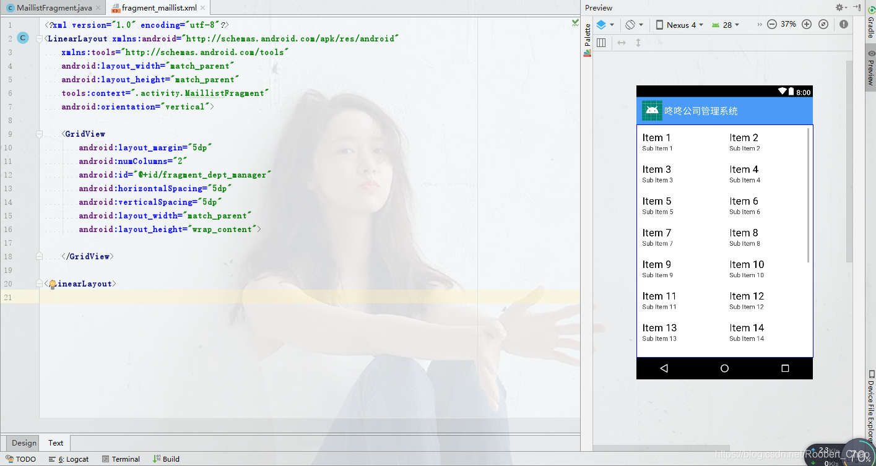Screen dimensions: 876x466
Task: Click the expand vertically icon
Action: [x=638, y=43]
